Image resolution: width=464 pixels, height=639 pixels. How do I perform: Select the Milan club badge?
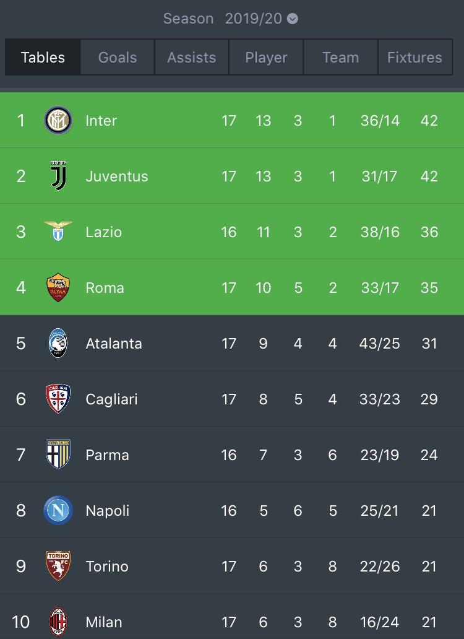pos(58,622)
